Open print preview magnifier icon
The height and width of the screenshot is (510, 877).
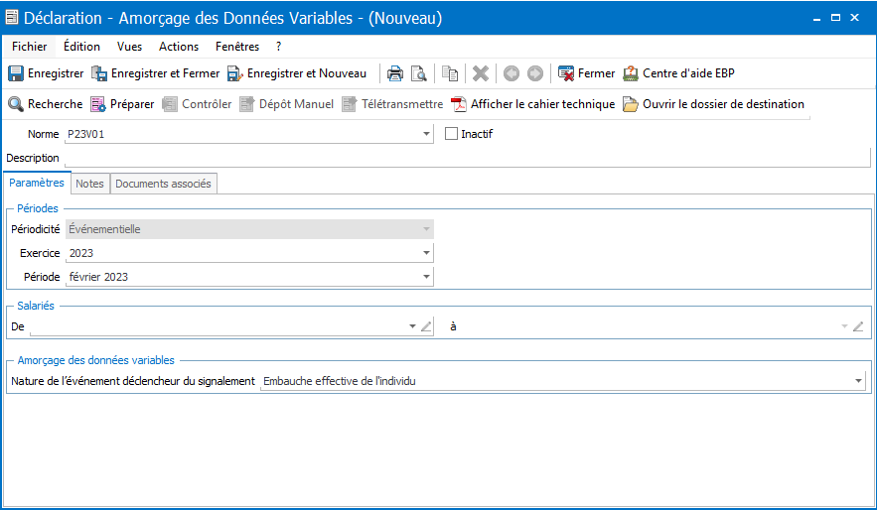coord(419,73)
